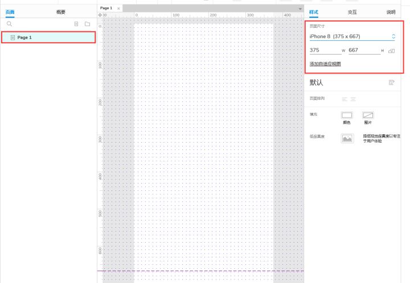Click the search icon in Pages panel
This screenshot has width=410, height=283.
click(9, 24)
